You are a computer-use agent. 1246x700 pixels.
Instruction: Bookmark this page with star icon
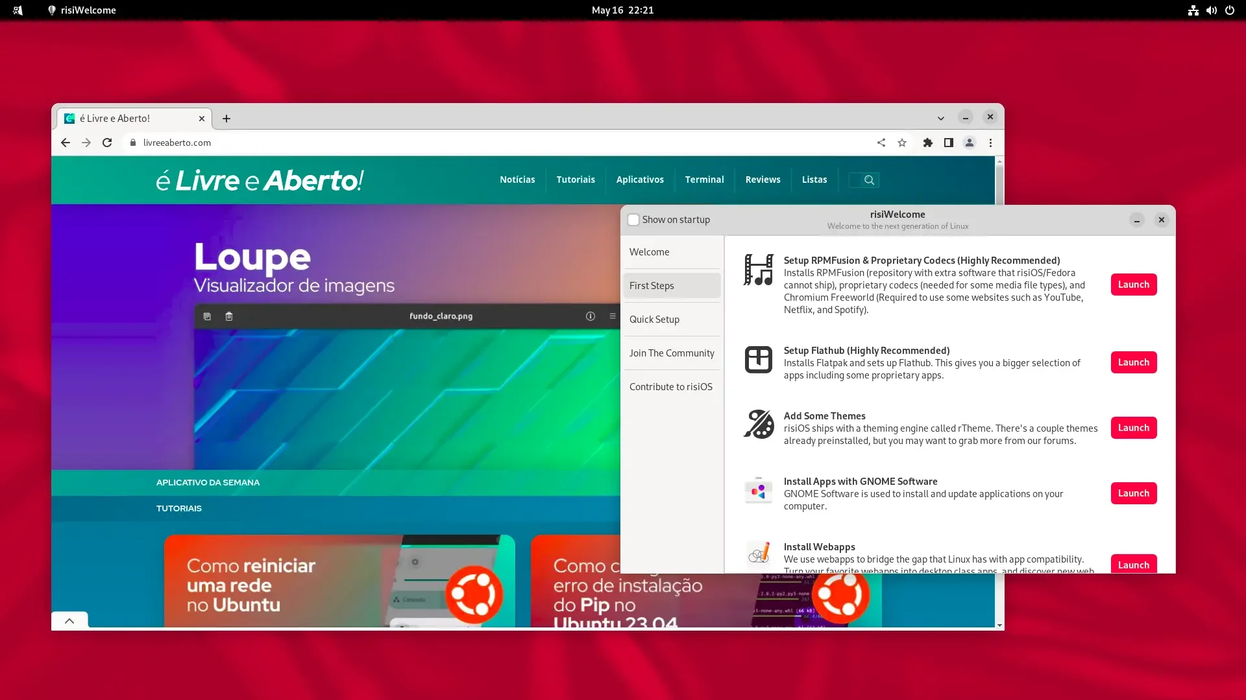pyautogui.click(x=902, y=143)
